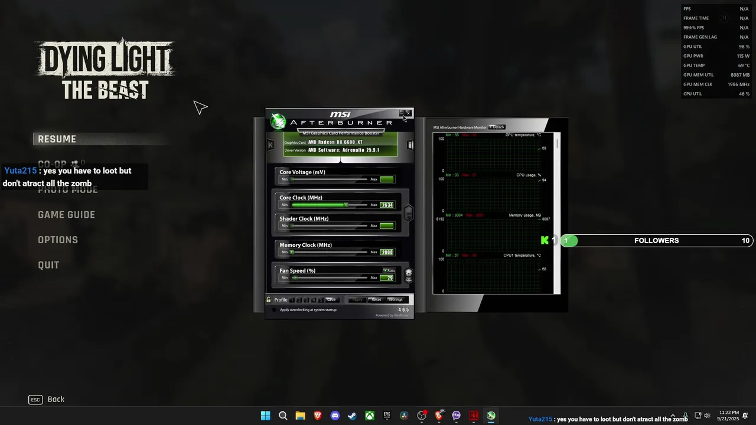Click the Reset button in Afterburner

pyautogui.click(x=376, y=300)
